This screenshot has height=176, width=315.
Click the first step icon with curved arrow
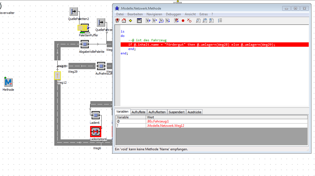pos(148,20)
